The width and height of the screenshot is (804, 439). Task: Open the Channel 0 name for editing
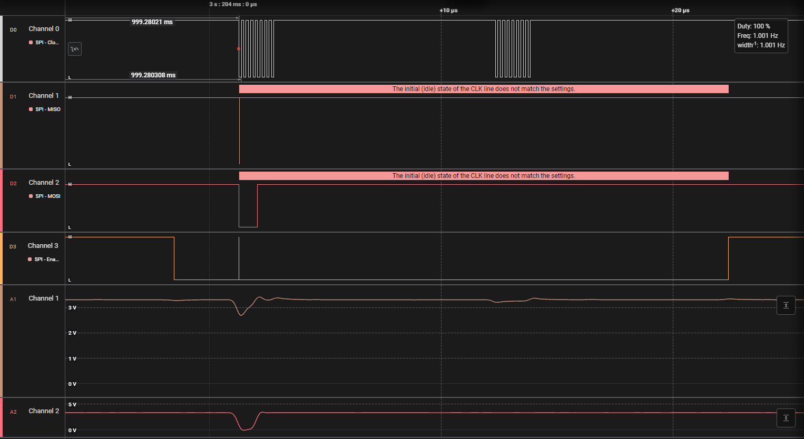pyautogui.click(x=44, y=28)
